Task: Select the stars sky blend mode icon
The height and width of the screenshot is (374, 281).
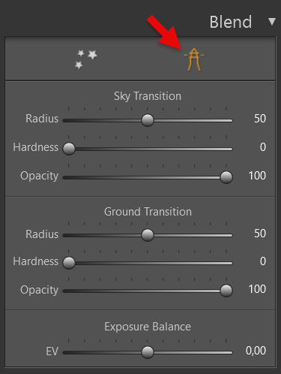Action: pos(86,59)
